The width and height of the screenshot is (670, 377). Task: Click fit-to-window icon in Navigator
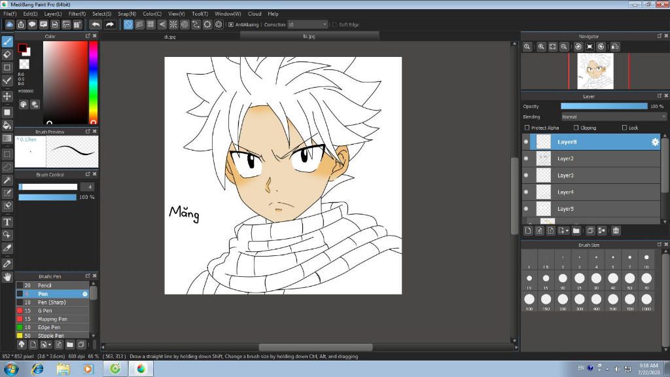552,46
